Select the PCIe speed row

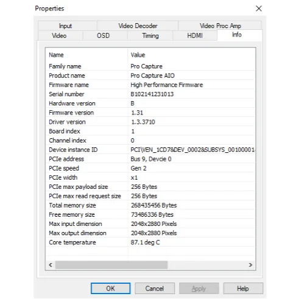pyautogui.click(x=150, y=168)
